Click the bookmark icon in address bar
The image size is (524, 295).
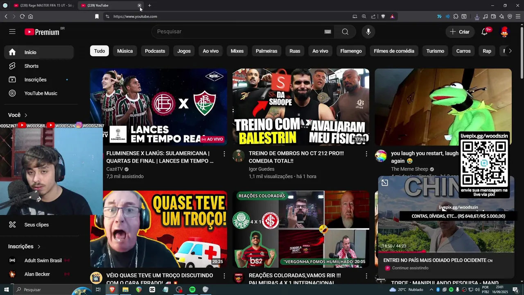click(97, 16)
